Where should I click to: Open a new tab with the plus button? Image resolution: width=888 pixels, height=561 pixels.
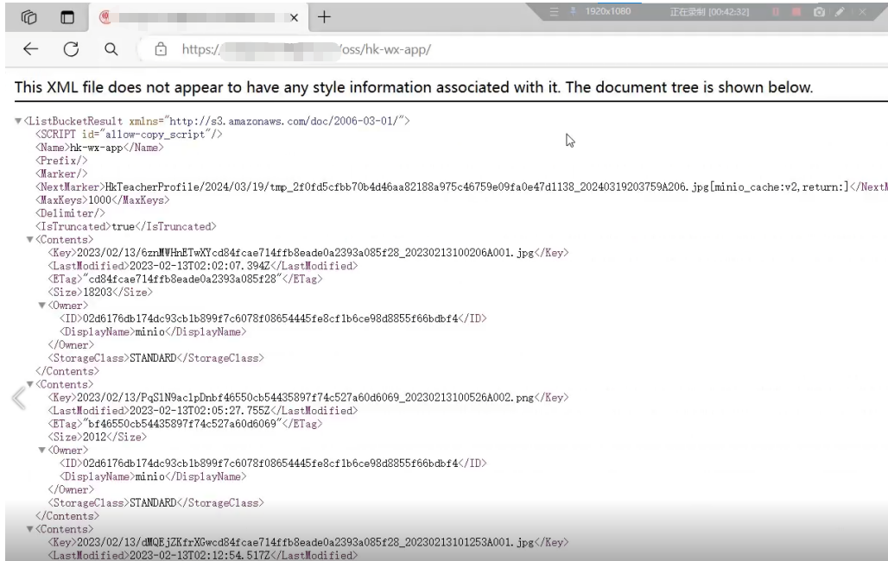[x=325, y=16]
